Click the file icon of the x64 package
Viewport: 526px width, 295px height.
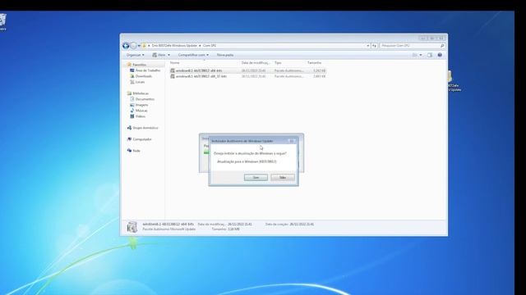(x=173, y=70)
